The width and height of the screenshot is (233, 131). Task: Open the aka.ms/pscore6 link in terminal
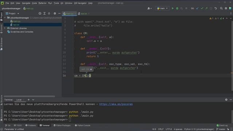pos(116,104)
